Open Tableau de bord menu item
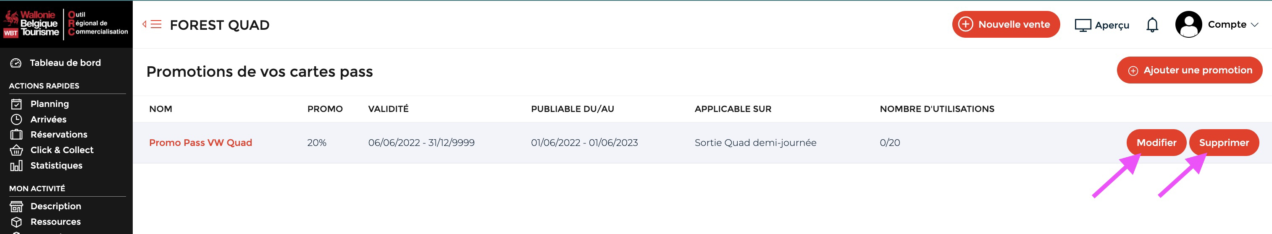The image size is (1272, 234). click(x=65, y=62)
